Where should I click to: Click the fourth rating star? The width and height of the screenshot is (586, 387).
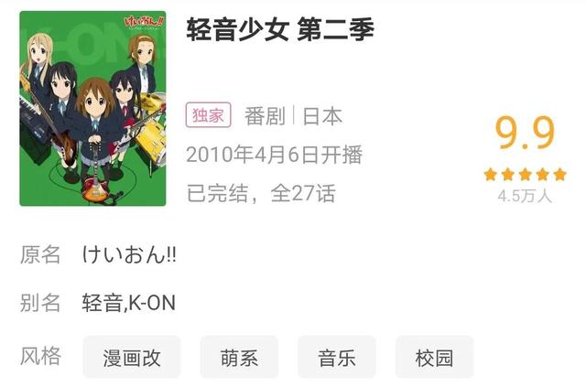(543, 175)
